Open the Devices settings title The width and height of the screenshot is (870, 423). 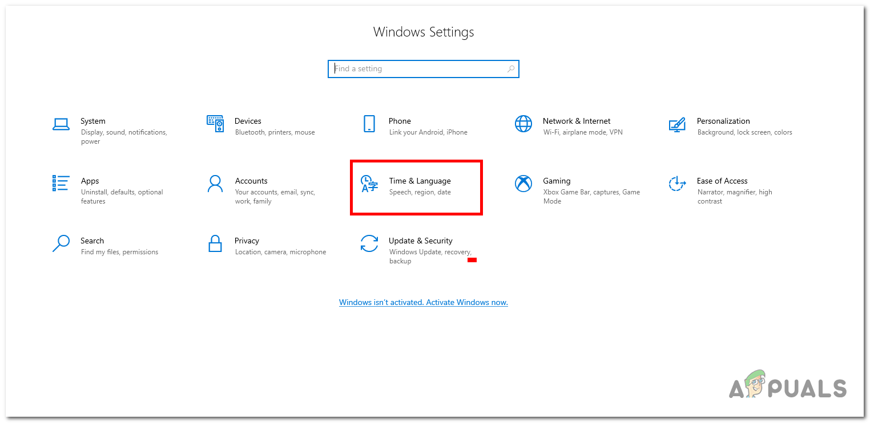[248, 121]
